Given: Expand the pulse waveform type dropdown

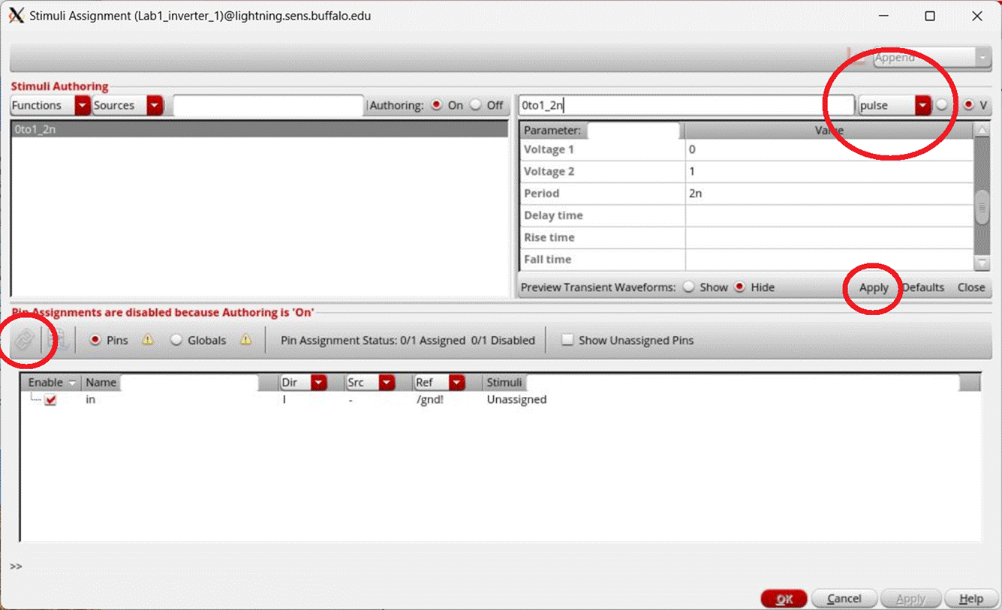Looking at the screenshot, I should 922,106.
